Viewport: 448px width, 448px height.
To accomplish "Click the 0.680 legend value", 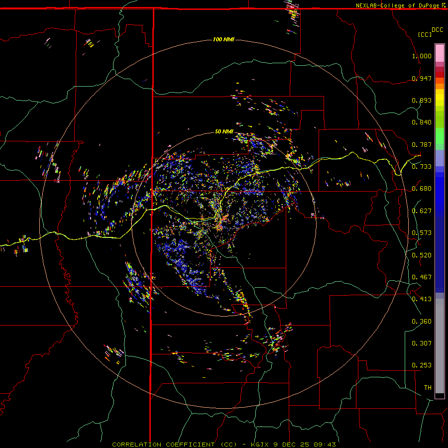I will pos(422,189).
